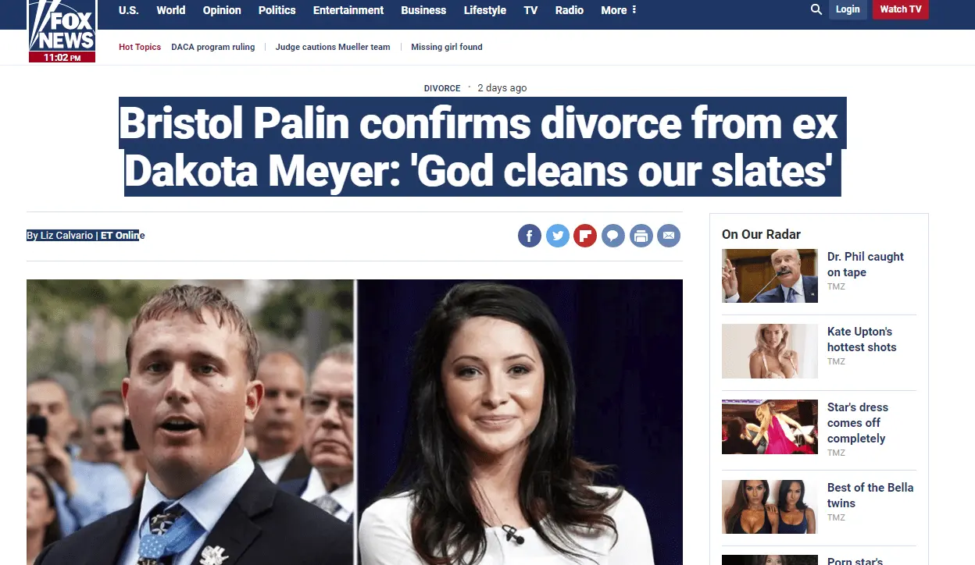Open Missing girl found topic

point(447,47)
